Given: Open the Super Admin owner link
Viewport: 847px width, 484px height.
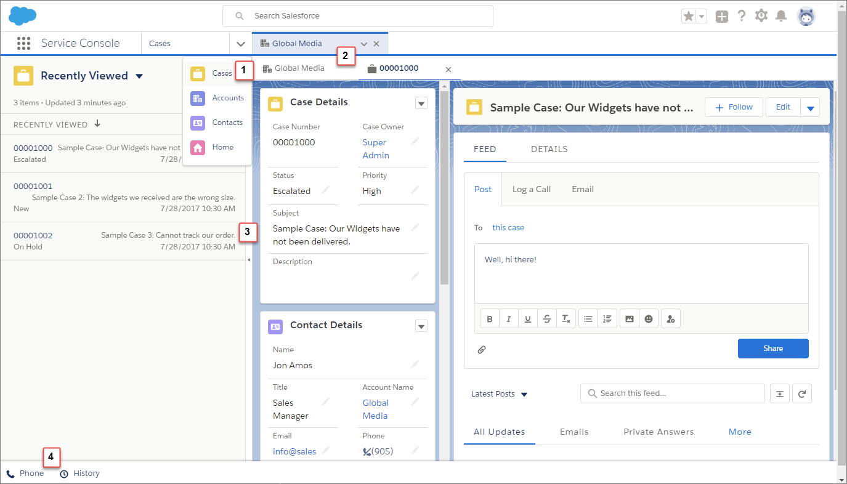Looking at the screenshot, I should pos(376,148).
